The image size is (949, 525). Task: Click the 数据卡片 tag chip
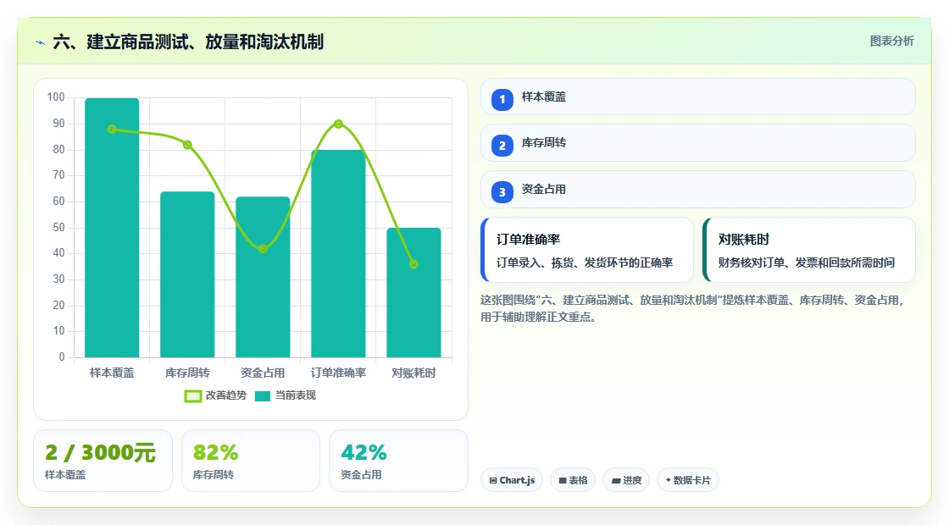[x=688, y=480]
